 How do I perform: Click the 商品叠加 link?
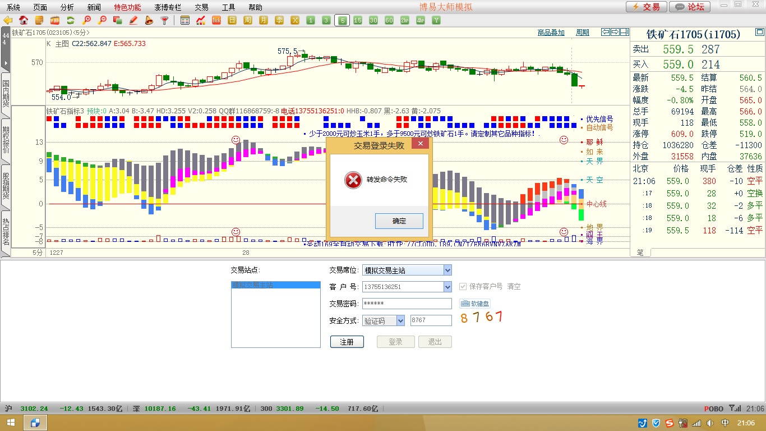coord(551,33)
